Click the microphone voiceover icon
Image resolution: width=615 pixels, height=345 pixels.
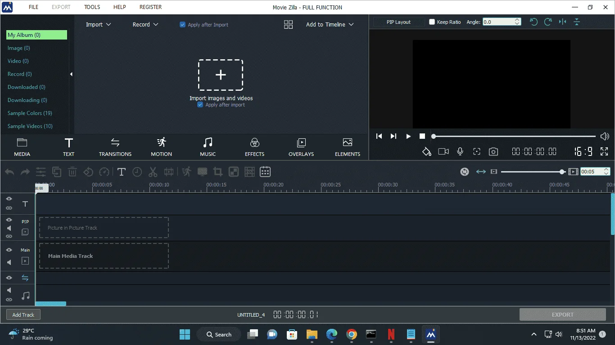460,152
